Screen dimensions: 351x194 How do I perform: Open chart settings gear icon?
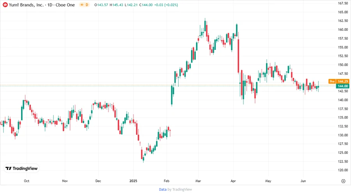pyautogui.click(x=343, y=181)
